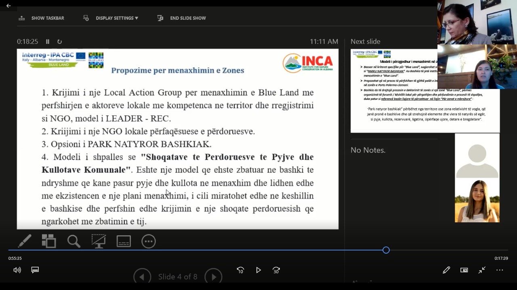
Task: Click the zoom into slide magnifier
Action: tap(74, 241)
